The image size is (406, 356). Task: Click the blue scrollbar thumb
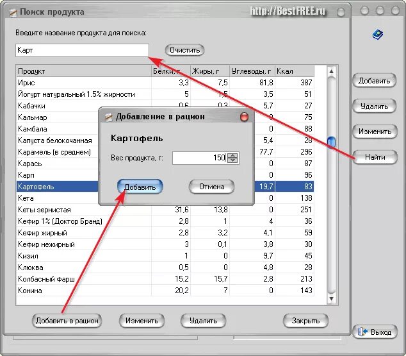pyautogui.click(x=331, y=142)
